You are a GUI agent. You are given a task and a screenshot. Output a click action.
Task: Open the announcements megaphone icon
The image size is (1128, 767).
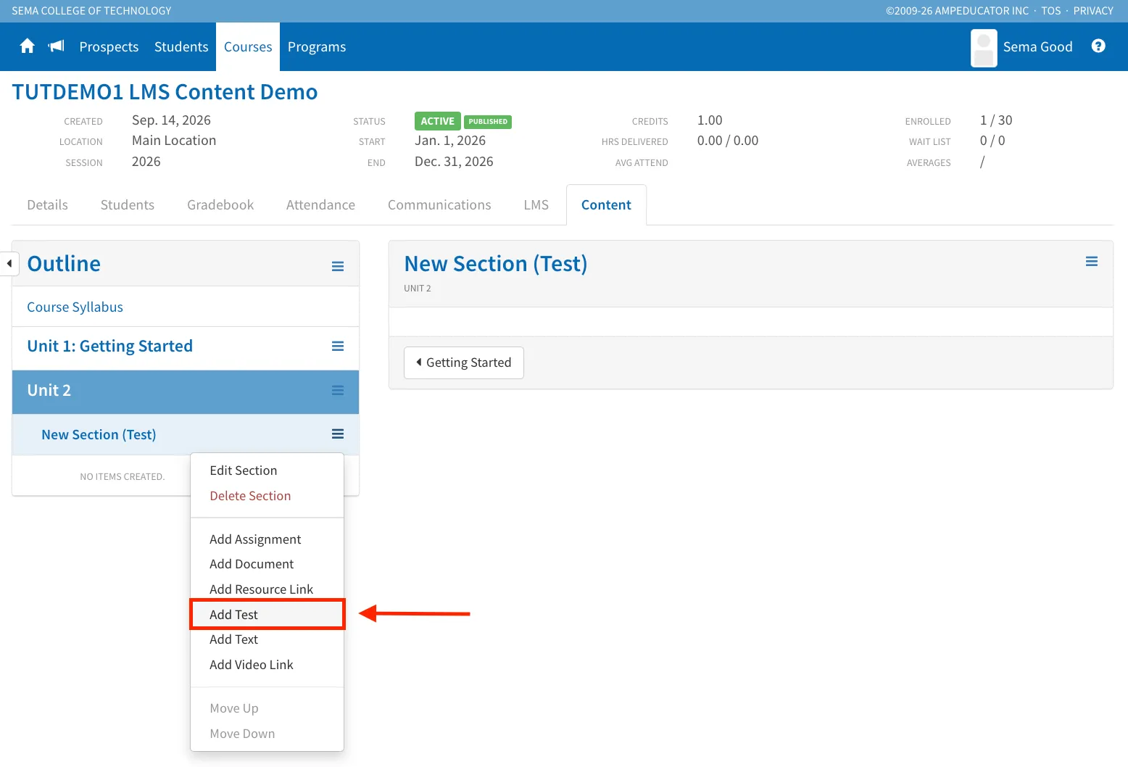pos(57,46)
